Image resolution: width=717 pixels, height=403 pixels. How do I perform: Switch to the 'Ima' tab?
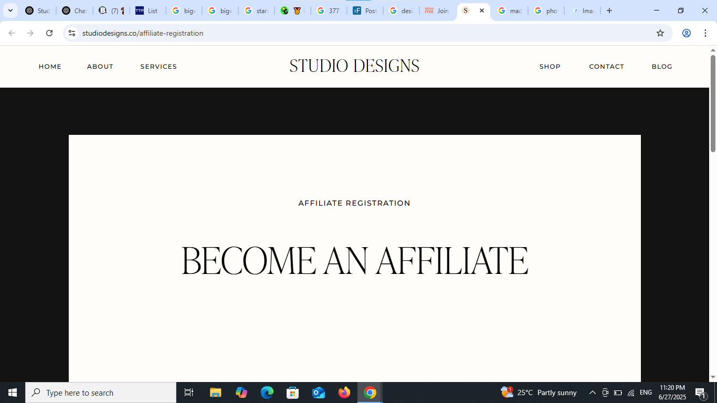pos(583,10)
